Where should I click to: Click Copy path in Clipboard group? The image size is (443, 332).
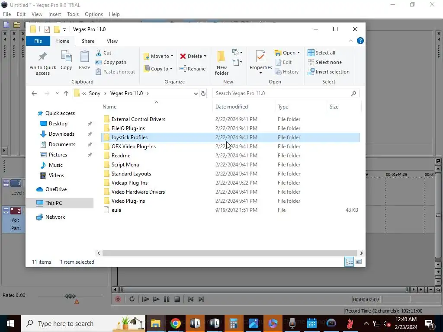click(x=111, y=62)
